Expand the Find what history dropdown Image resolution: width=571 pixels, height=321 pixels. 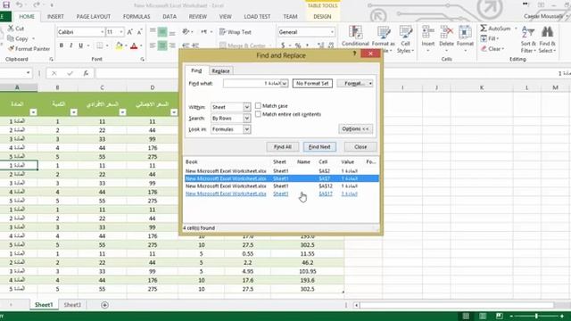[285, 83]
